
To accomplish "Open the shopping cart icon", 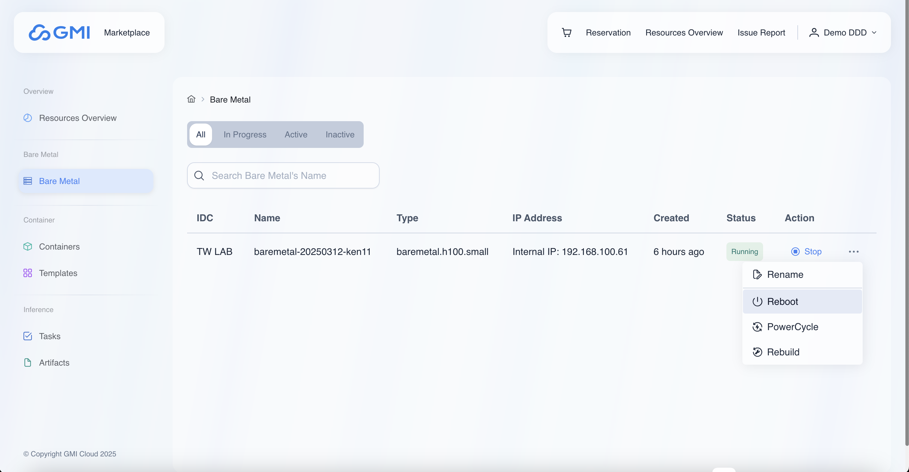I will [566, 32].
